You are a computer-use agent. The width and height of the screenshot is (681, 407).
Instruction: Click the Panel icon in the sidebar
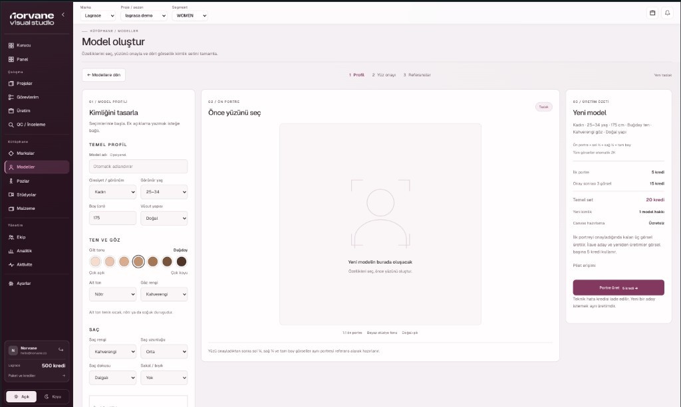(11, 59)
